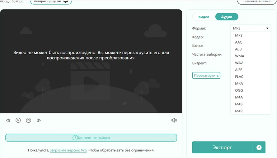The width and height of the screenshot is (277, 158).
Task: Click the stop playback icon
Action: 28,120
